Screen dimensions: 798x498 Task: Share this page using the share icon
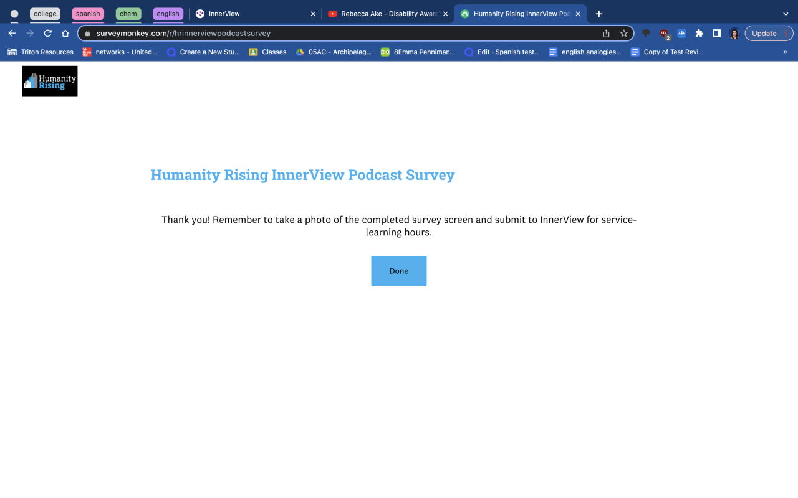click(x=606, y=34)
